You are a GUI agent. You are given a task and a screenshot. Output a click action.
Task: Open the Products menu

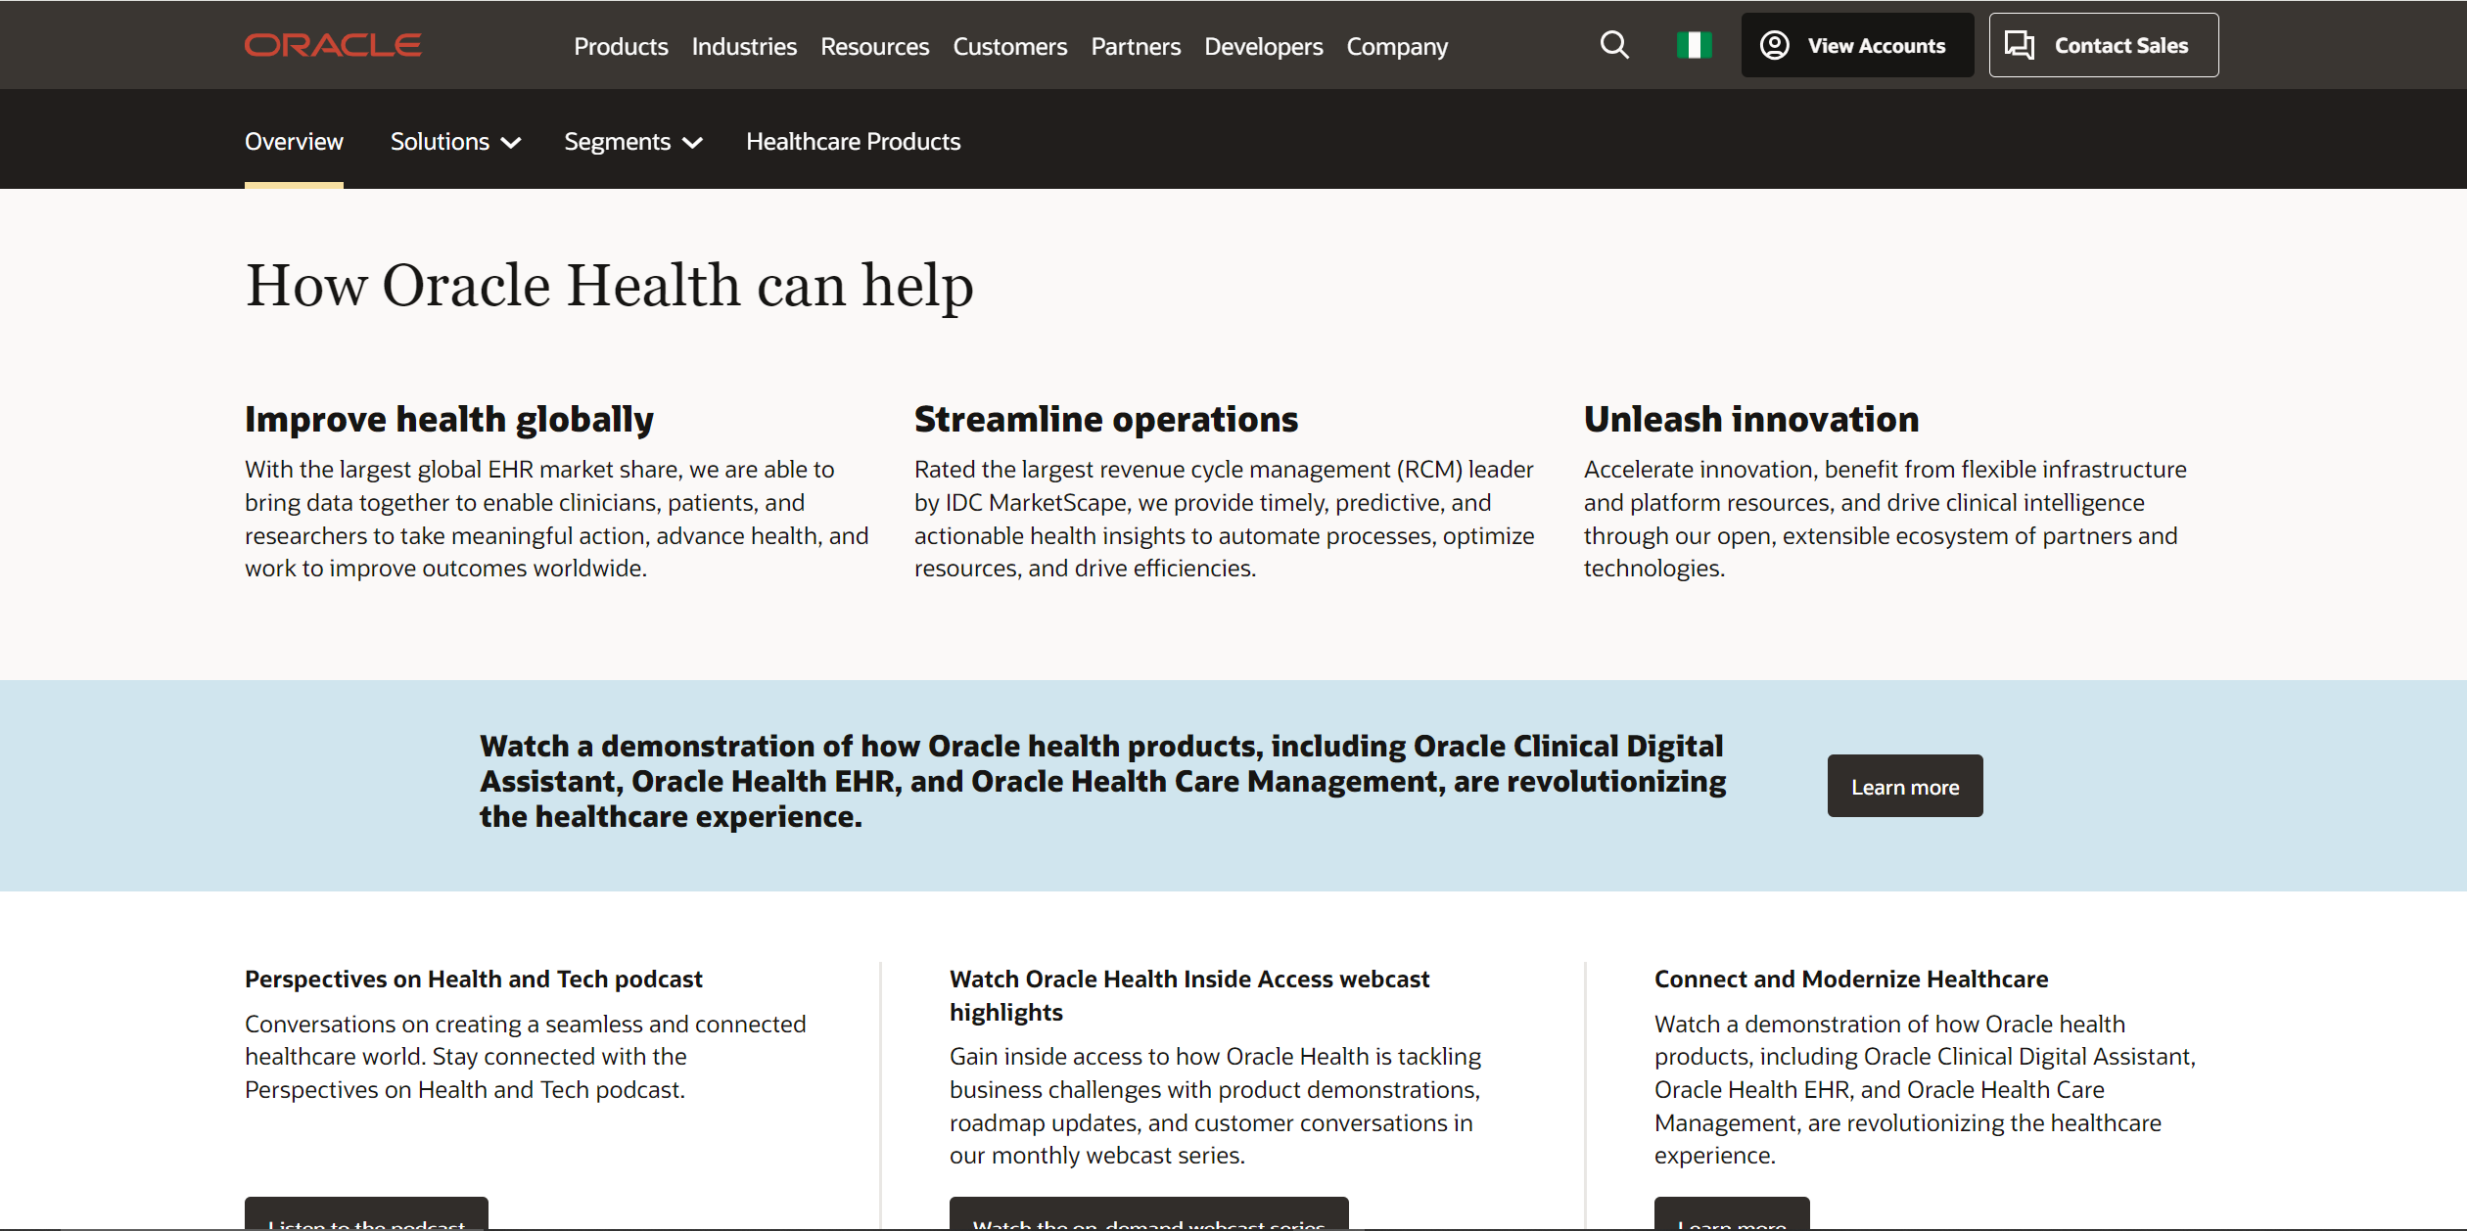(621, 46)
